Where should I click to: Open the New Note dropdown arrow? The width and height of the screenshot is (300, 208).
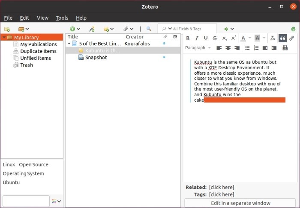112,29
